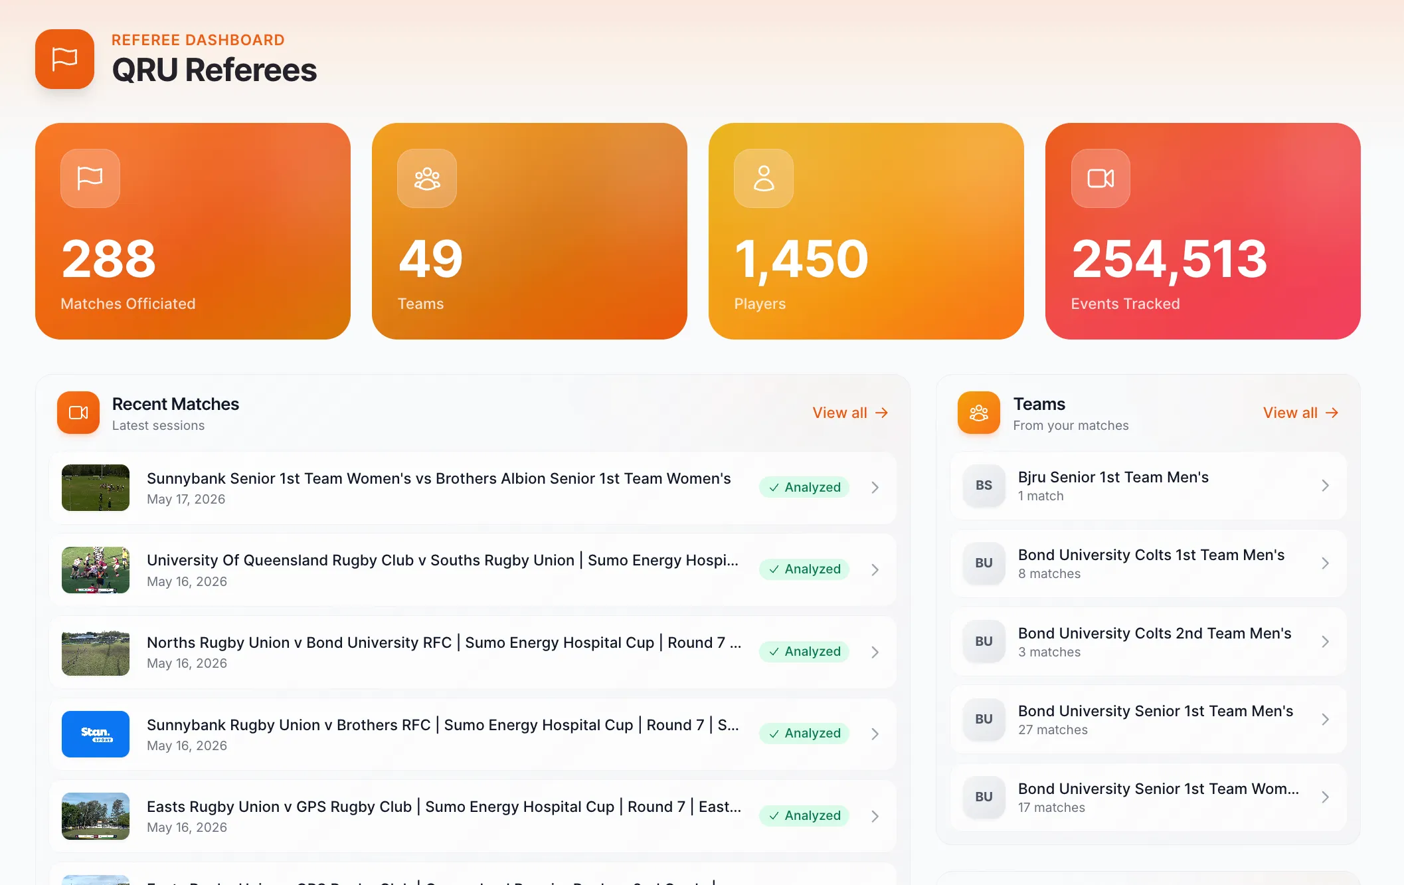1404x885 pixels.
Task: Click the BU avatar for Bond University Senior 1st Team Women's
Action: [x=984, y=797]
